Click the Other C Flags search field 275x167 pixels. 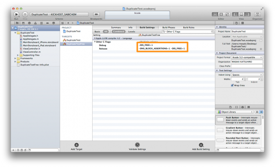point(187,32)
